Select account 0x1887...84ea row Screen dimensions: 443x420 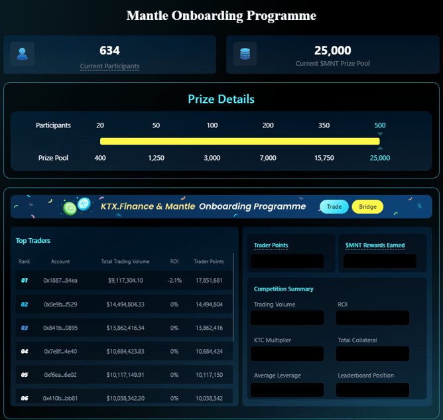[60, 281]
